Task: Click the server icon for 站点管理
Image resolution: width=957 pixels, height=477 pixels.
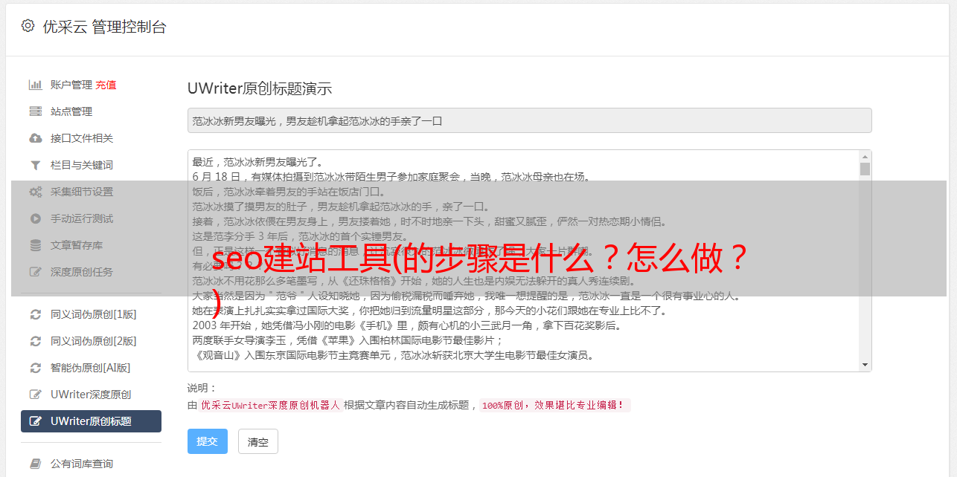Action: pyautogui.click(x=35, y=111)
